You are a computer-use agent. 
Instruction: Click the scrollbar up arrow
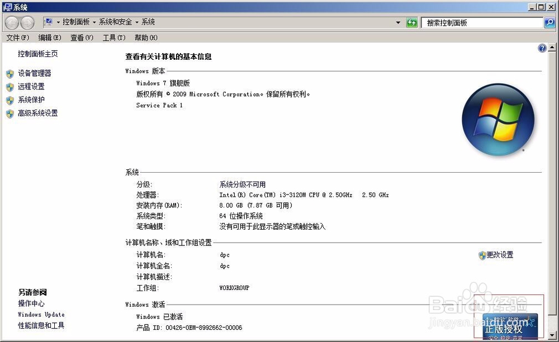[552, 47]
